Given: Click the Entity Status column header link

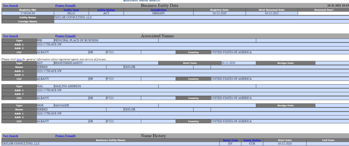Looking at the screenshot, I should click(x=106, y=10).
